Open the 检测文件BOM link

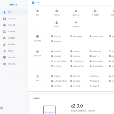[77, 66]
